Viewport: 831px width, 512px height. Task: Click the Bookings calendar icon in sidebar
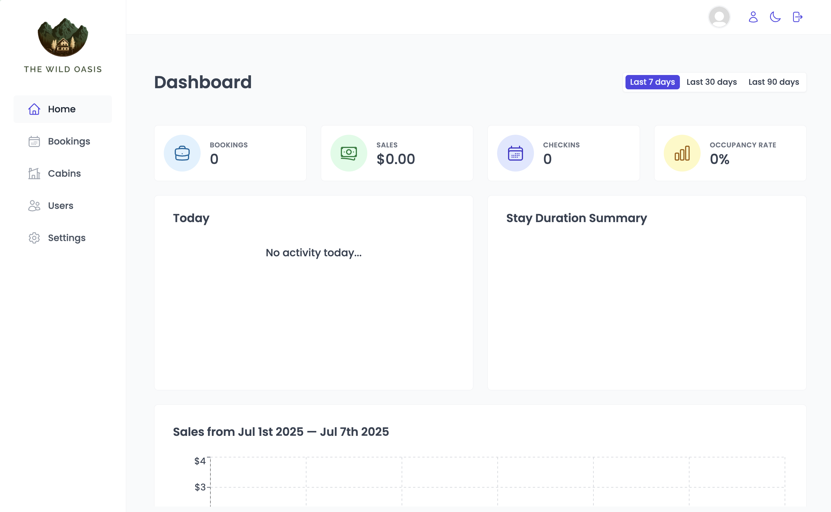34,141
